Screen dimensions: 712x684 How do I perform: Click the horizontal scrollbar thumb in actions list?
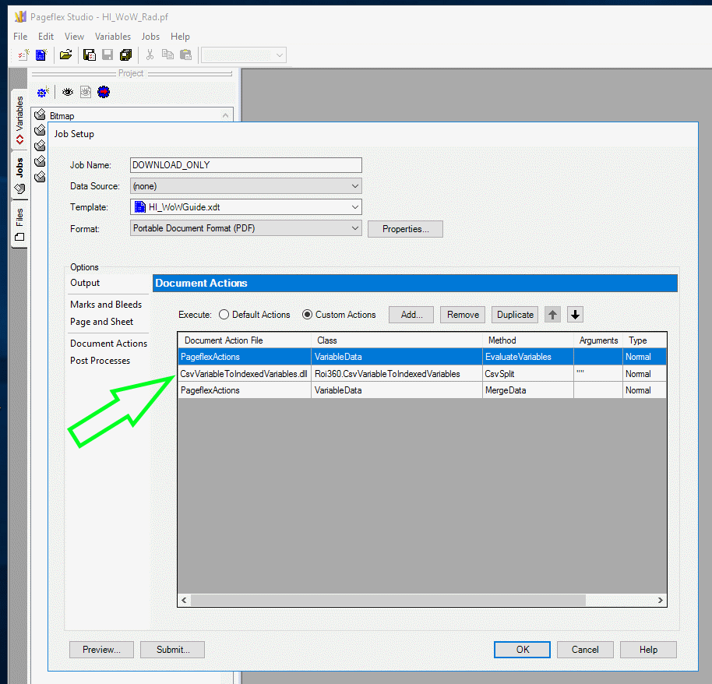(388, 600)
